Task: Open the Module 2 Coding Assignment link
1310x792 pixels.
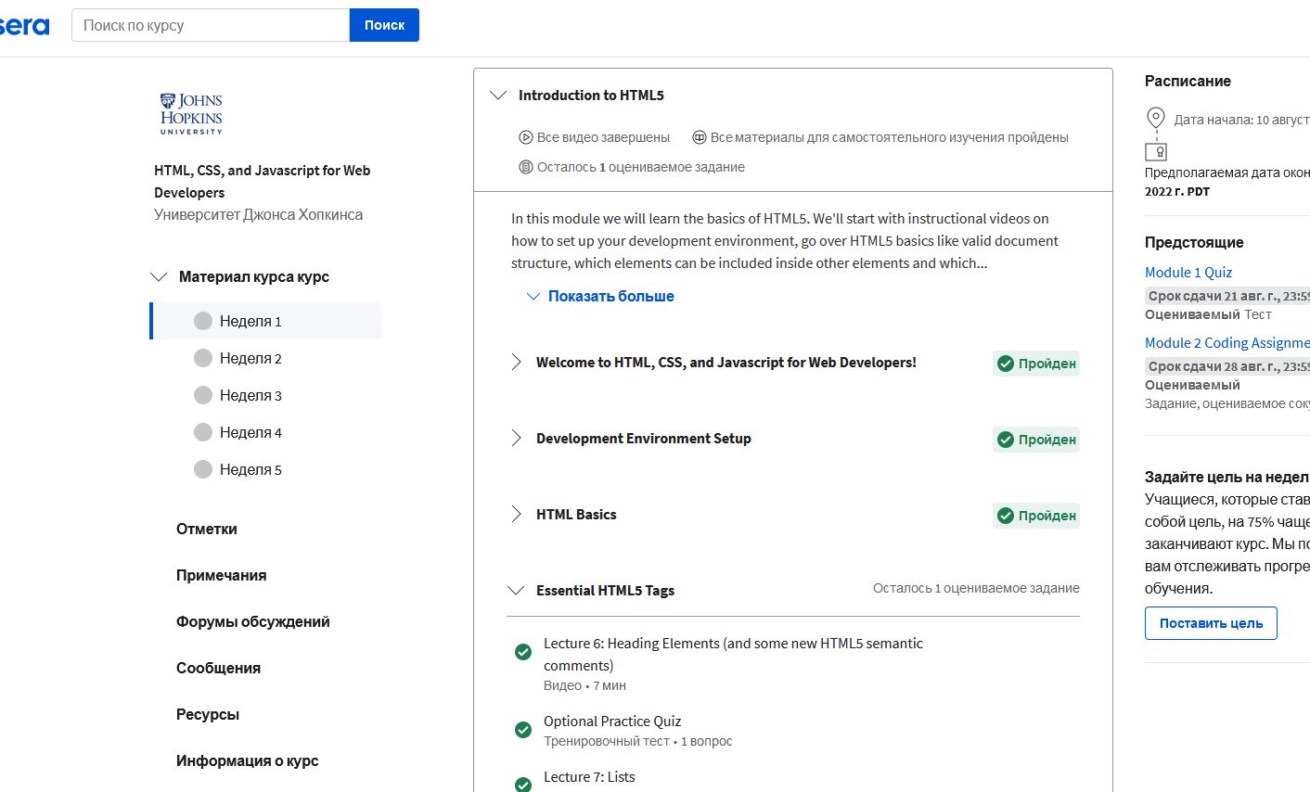Action: pos(1227,342)
